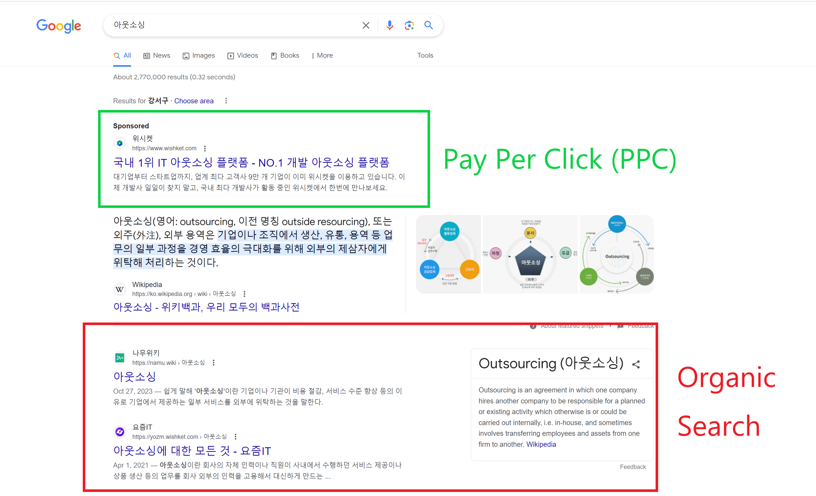Click the 요즘IT favicon
This screenshot has height=496, width=816.
[x=120, y=432]
